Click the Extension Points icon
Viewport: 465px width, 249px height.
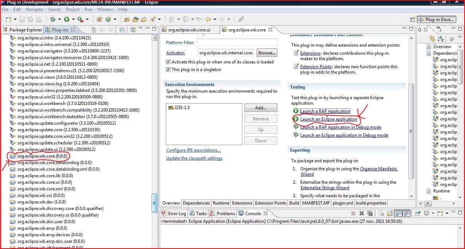pos(297,67)
